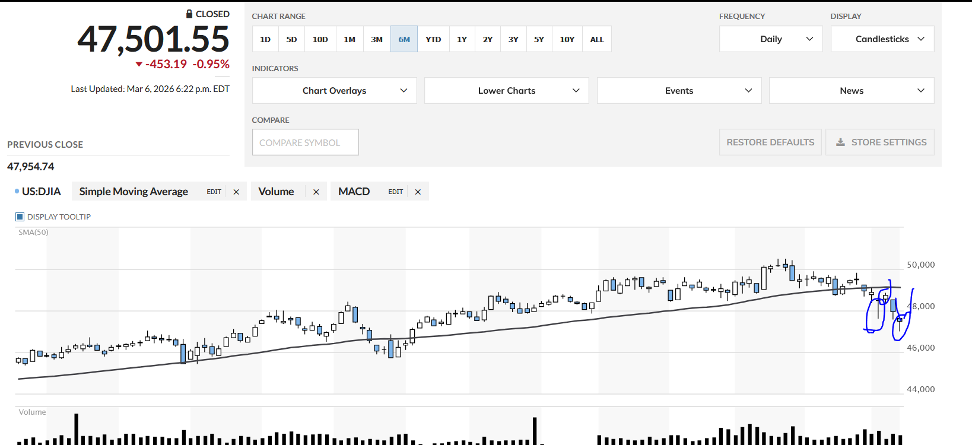Show ALL chart range history
This screenshot has width=972, height=445.
pyautogui.click(x=597, y=39)
